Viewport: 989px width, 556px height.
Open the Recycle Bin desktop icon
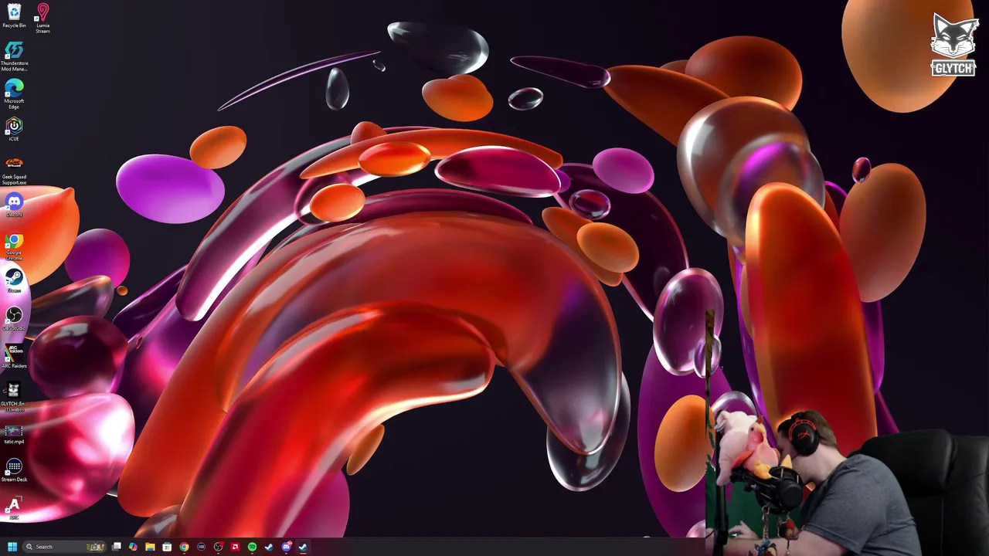[14, 15]
